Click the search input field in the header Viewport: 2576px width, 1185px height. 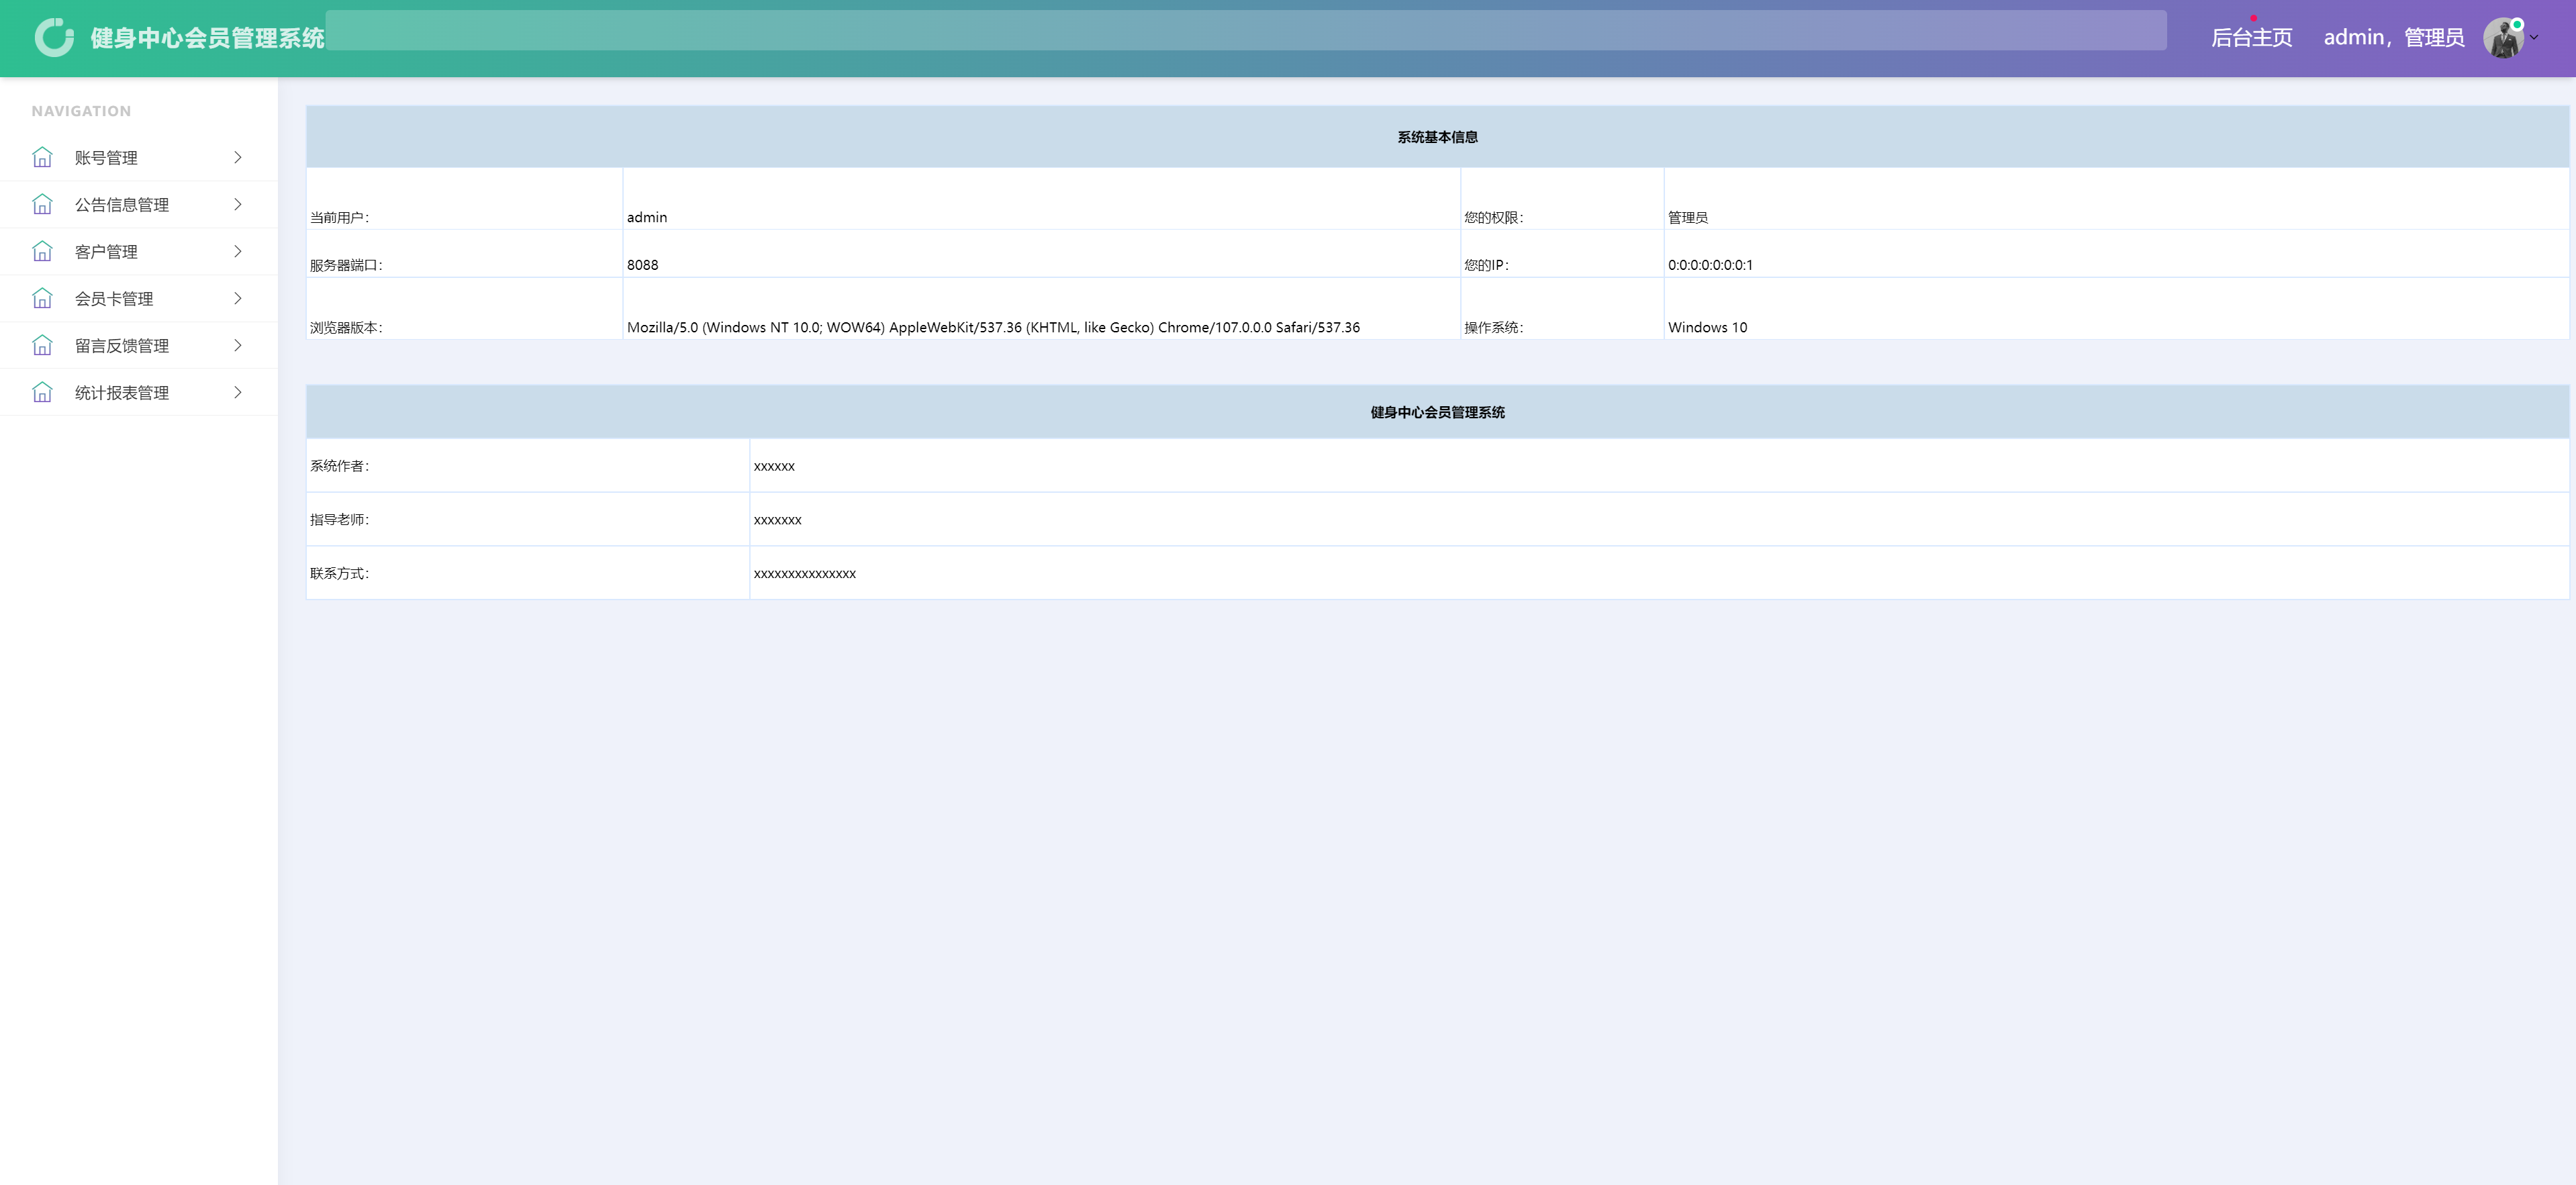click(1250, 30)
